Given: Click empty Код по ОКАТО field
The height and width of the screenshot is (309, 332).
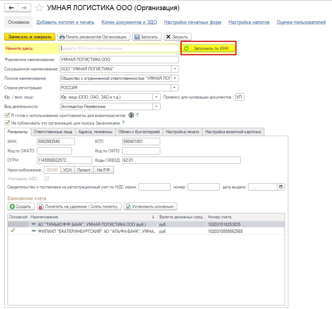Looking at the screenshot, I should 54,151.
